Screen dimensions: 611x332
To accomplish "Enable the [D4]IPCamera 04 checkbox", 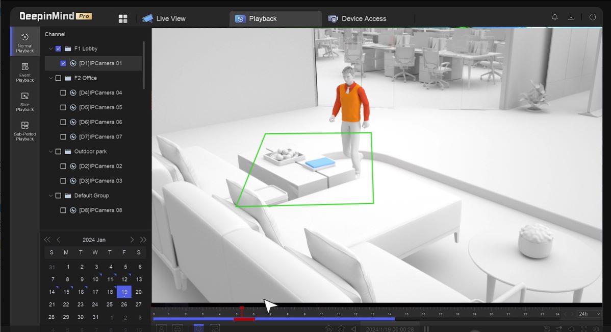I will point(63,93).
